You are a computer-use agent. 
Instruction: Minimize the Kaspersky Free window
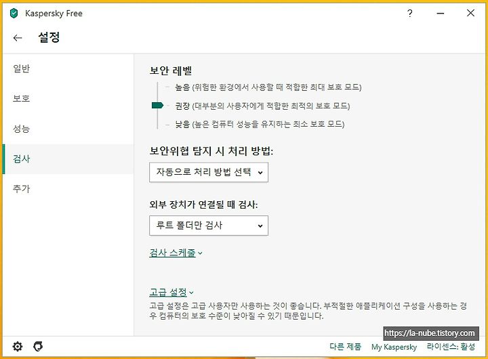tap(441, 14)
